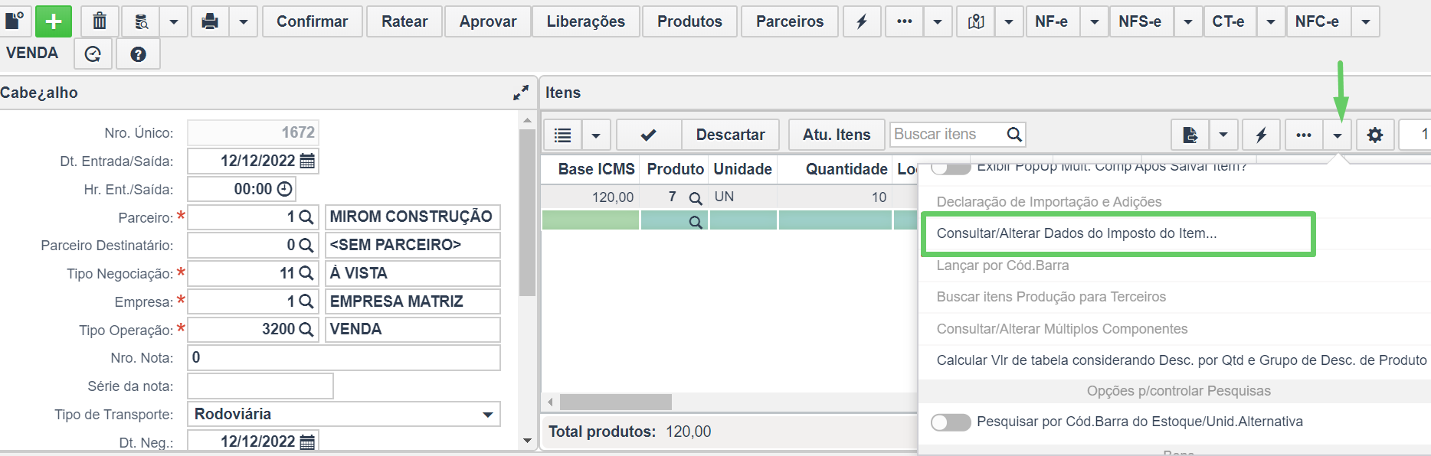Image resolution: width=1431 pixels, height=456 pixels.
Task: Click the Ratear button
Action: click(404, 21)
